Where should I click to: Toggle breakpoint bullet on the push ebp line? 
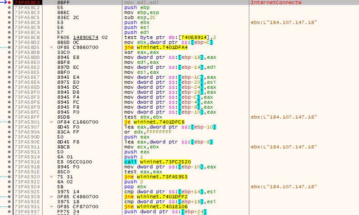[x=10, y=8]
